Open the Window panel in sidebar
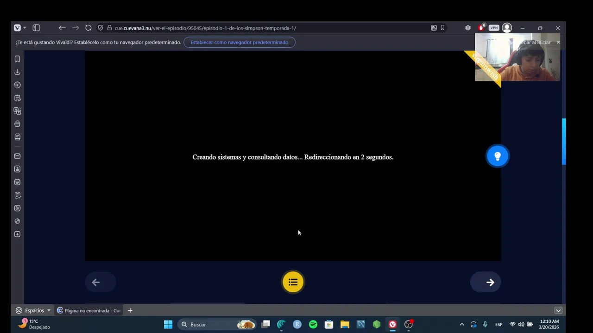This screenshot has width=593, height=333. point(17,124)
